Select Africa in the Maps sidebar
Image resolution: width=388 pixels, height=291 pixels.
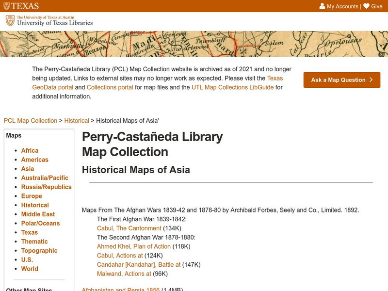pos(30,150)
